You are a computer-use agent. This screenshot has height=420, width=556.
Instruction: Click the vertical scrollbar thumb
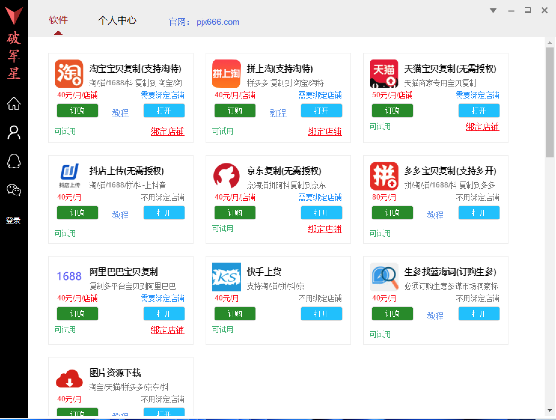point(550,102)
